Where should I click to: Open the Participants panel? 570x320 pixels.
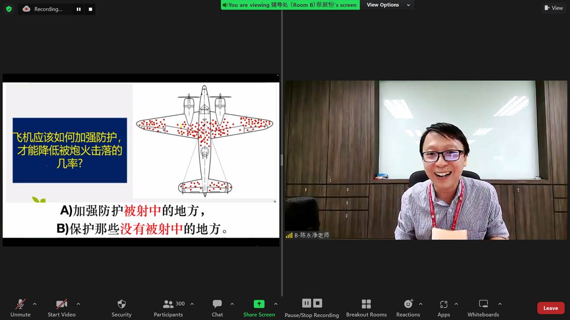click(168, 308)
